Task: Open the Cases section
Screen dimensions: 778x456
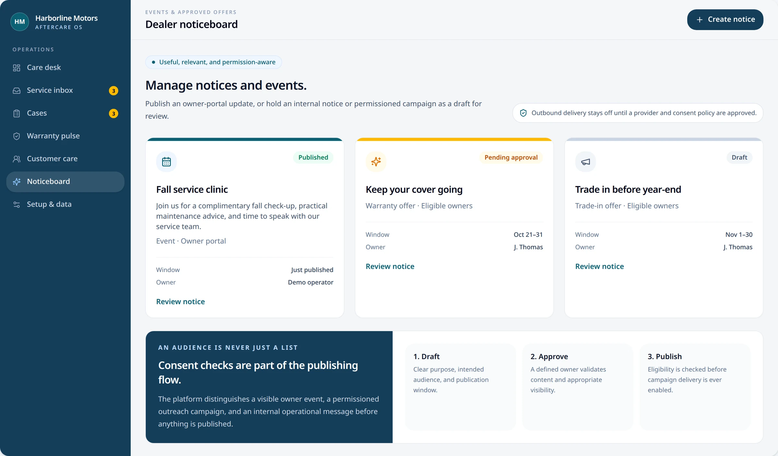Action: (x=65, y=113)
